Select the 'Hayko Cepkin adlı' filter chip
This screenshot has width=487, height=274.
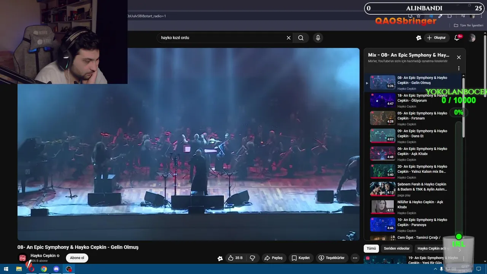coord(433,249)
